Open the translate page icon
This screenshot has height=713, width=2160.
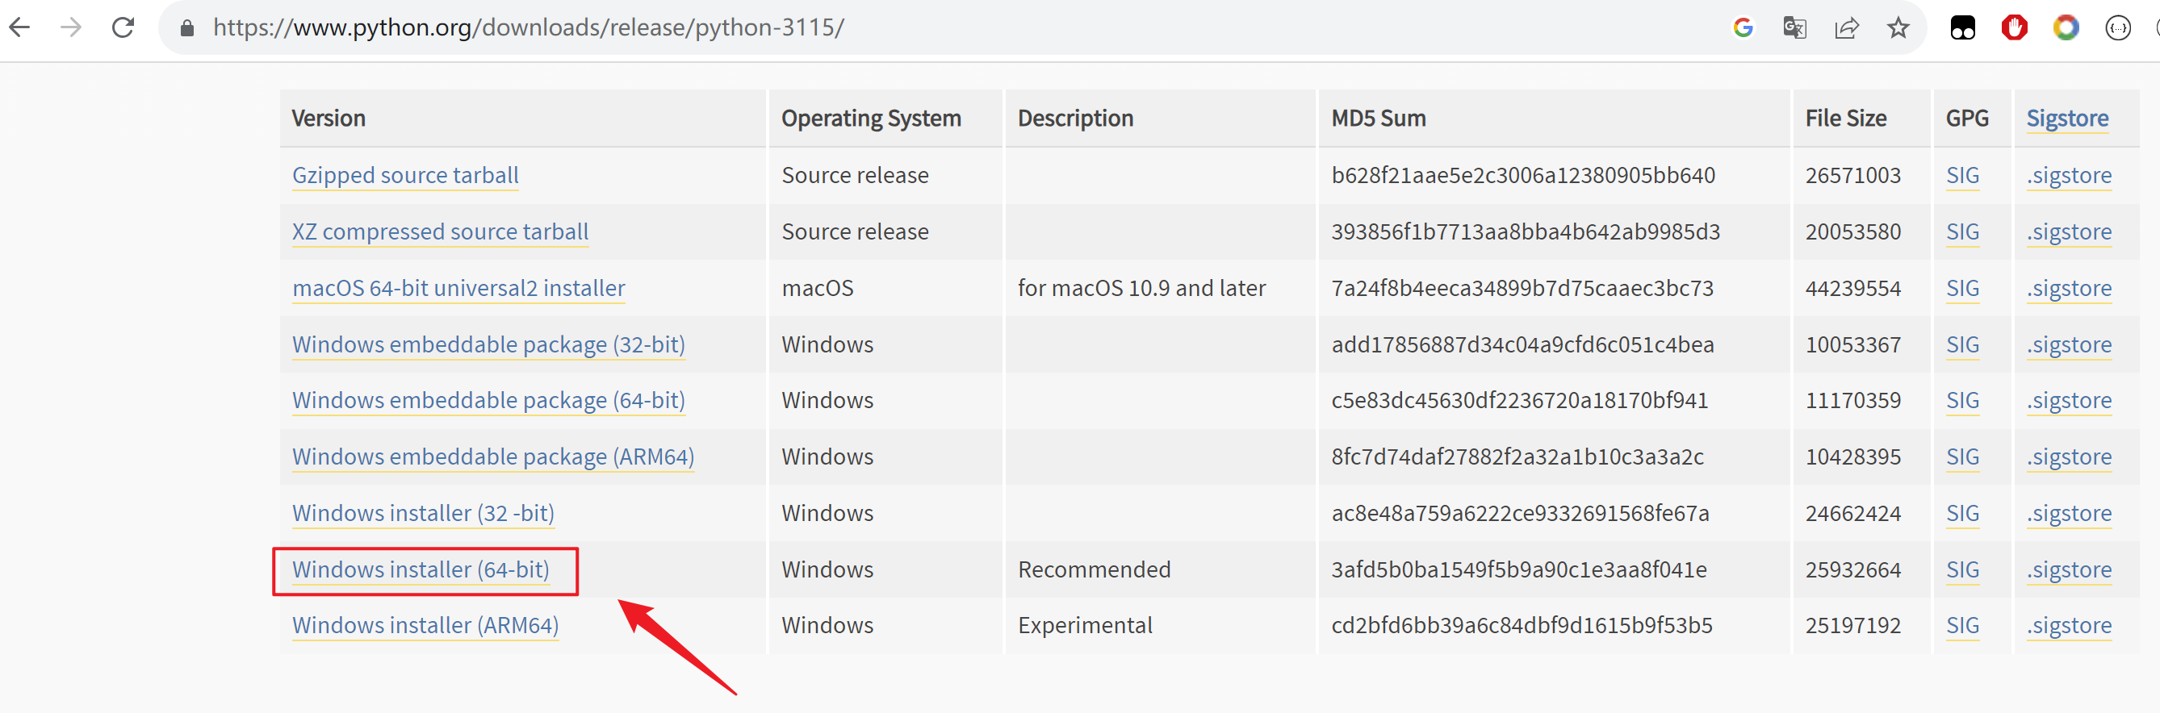(x=1794, y=27)
